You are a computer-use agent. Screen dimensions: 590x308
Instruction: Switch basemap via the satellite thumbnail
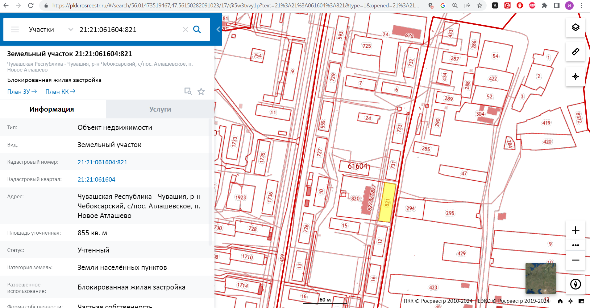point(541,278)
